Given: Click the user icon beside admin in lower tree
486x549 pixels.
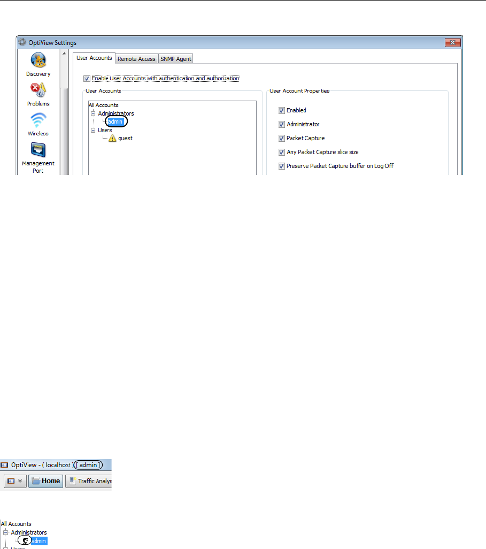Looking at the screenshot, I should [x=25, y=541].
